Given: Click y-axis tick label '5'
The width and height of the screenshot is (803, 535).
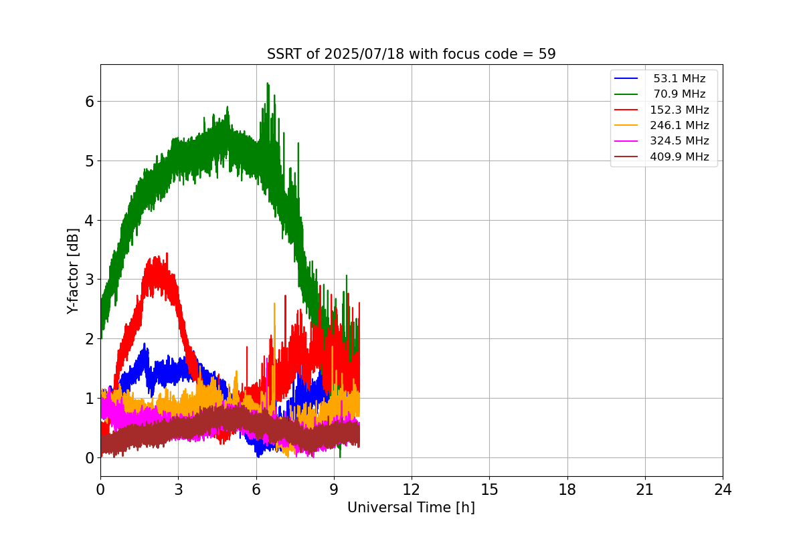Looking at the screenshot, I should pyautogui.click(x=89, y=161).
